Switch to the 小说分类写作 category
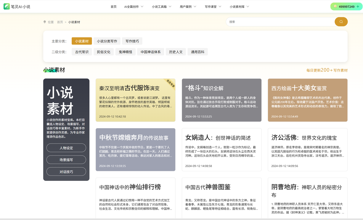The image size is (363, 220). [x=107, y=41]
